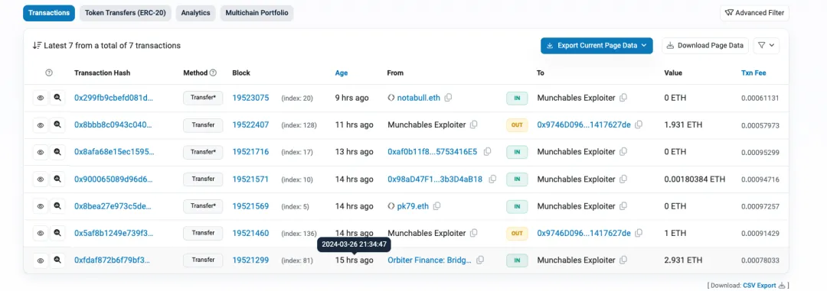Toggle the eye preview for transaction 0x5af8b1249e739f3
This screenshot has height=291, width=827.
pos(40,233)
